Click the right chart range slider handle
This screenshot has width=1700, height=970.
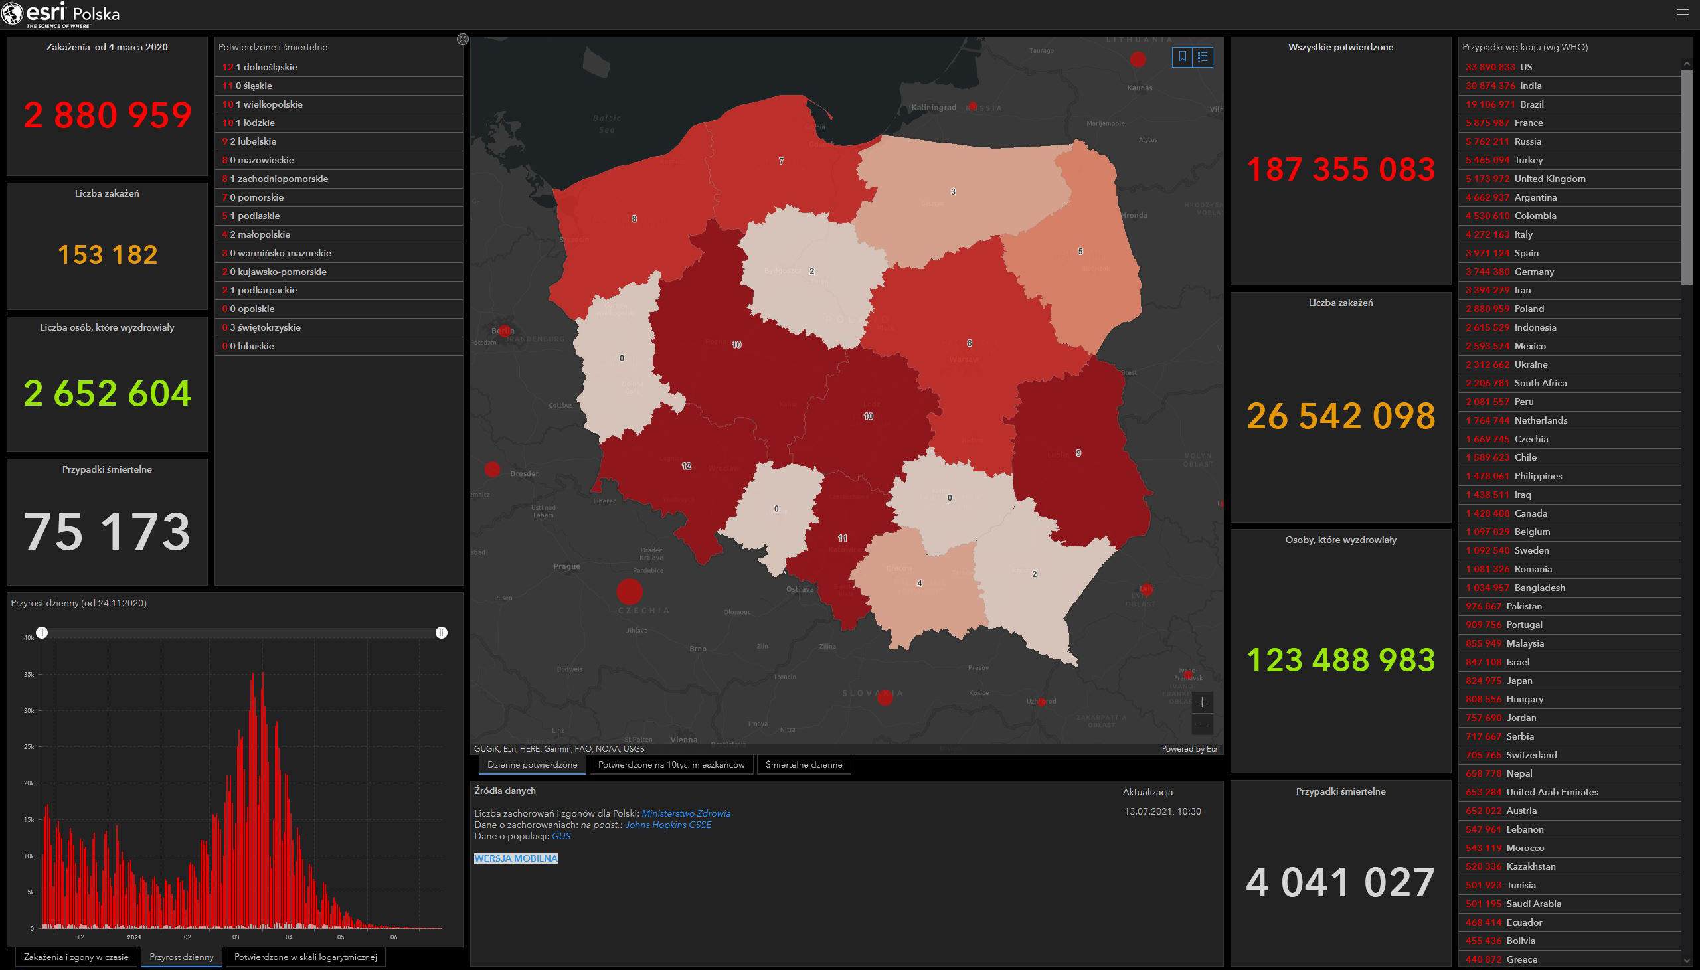(441, 632)
